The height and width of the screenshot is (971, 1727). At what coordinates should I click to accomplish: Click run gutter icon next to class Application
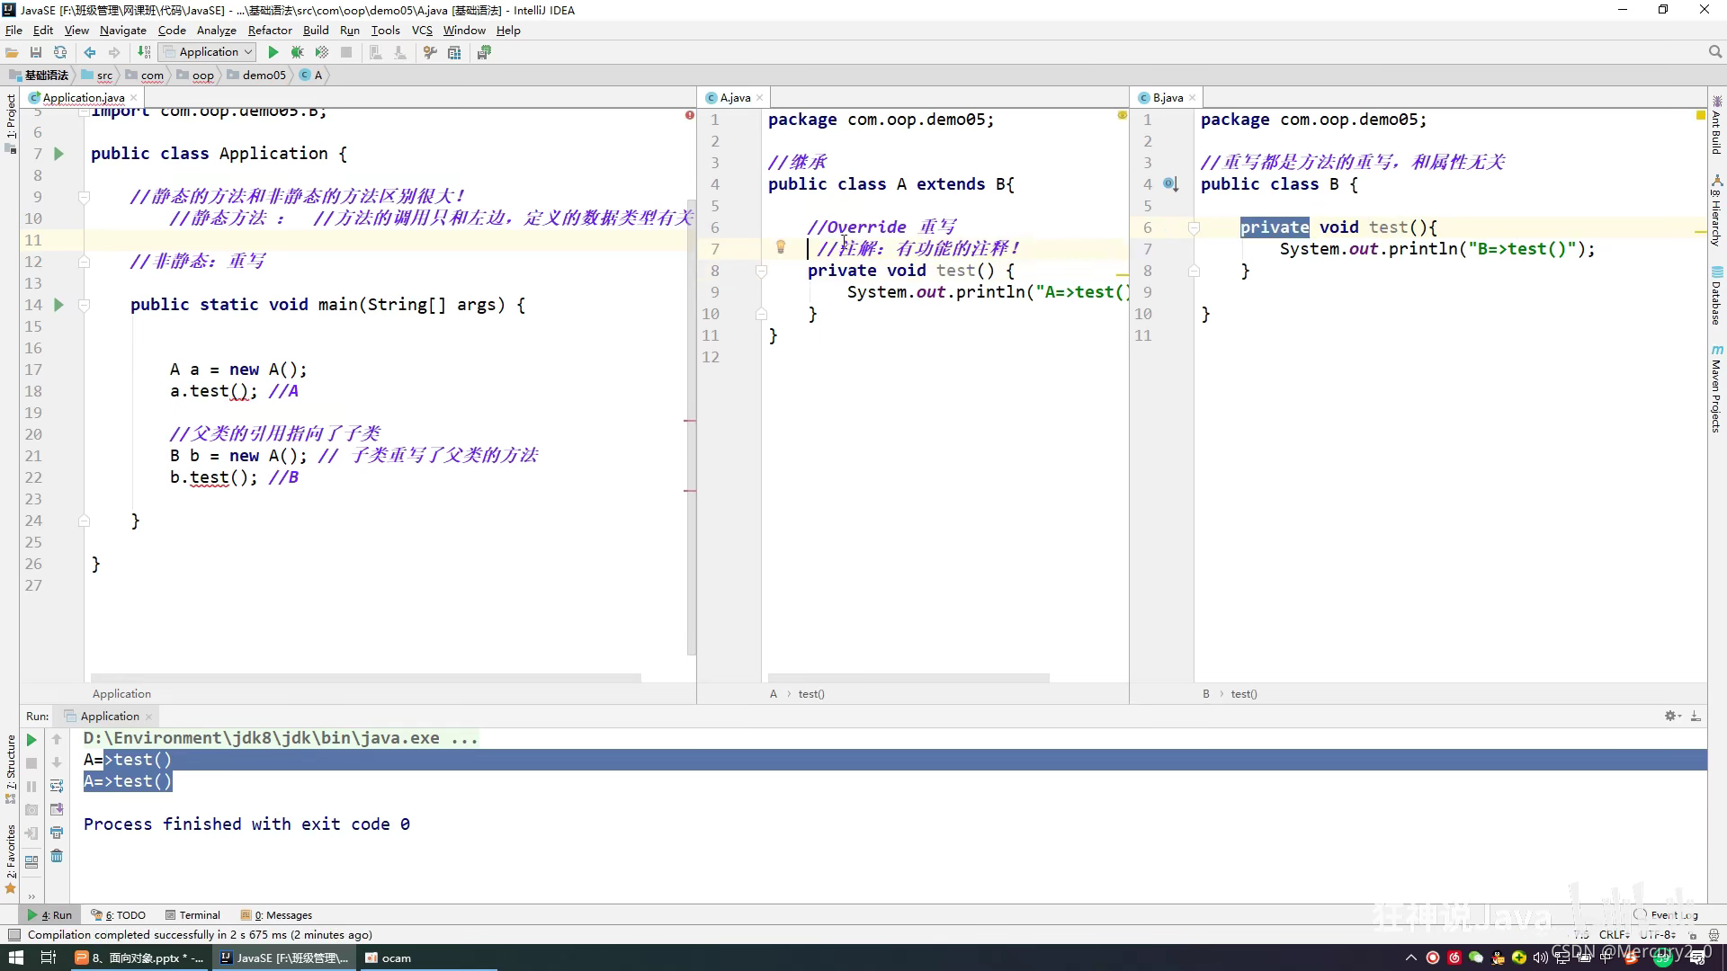[58, 154]
